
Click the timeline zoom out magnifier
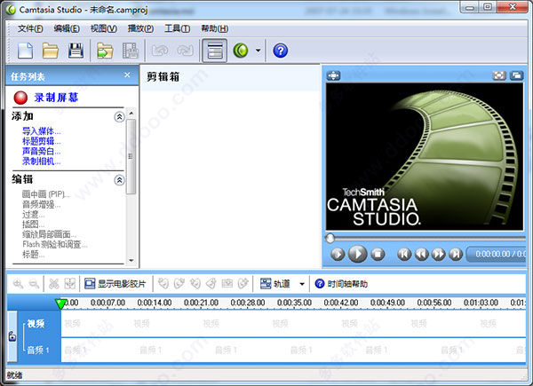point(34,283)
